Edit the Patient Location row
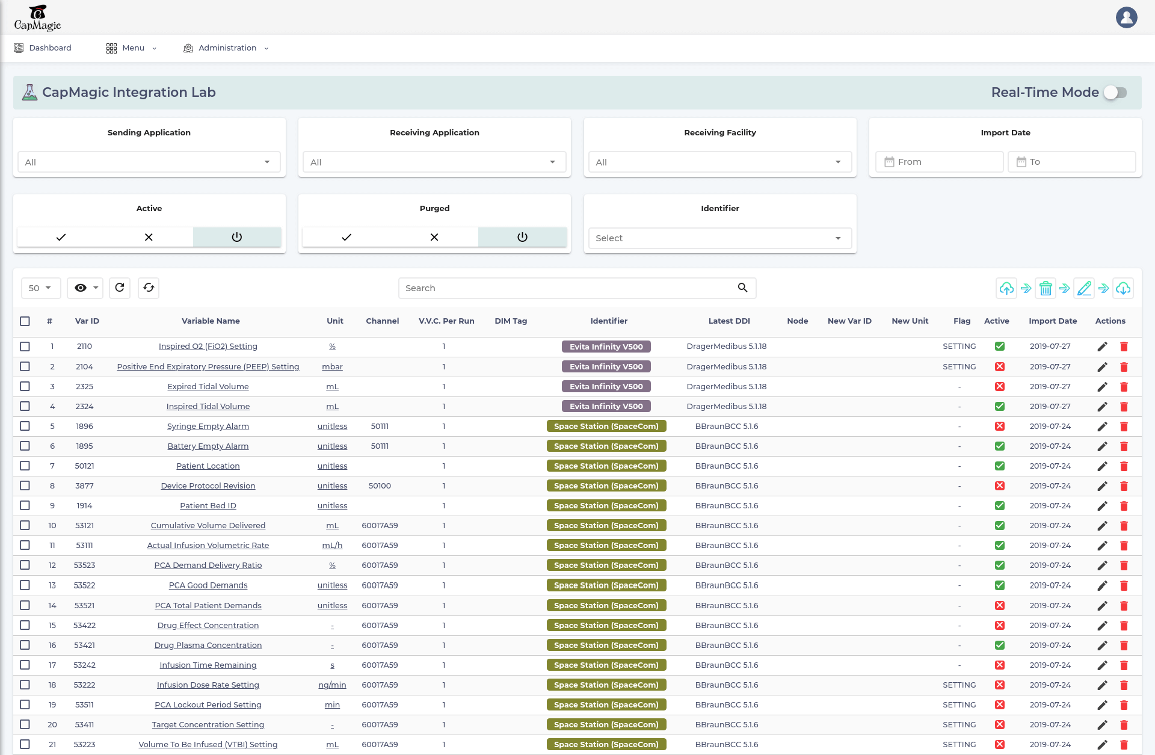 click(1102, 466)
